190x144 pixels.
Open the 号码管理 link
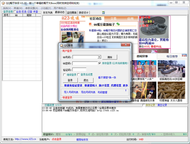tap(102, 92)
